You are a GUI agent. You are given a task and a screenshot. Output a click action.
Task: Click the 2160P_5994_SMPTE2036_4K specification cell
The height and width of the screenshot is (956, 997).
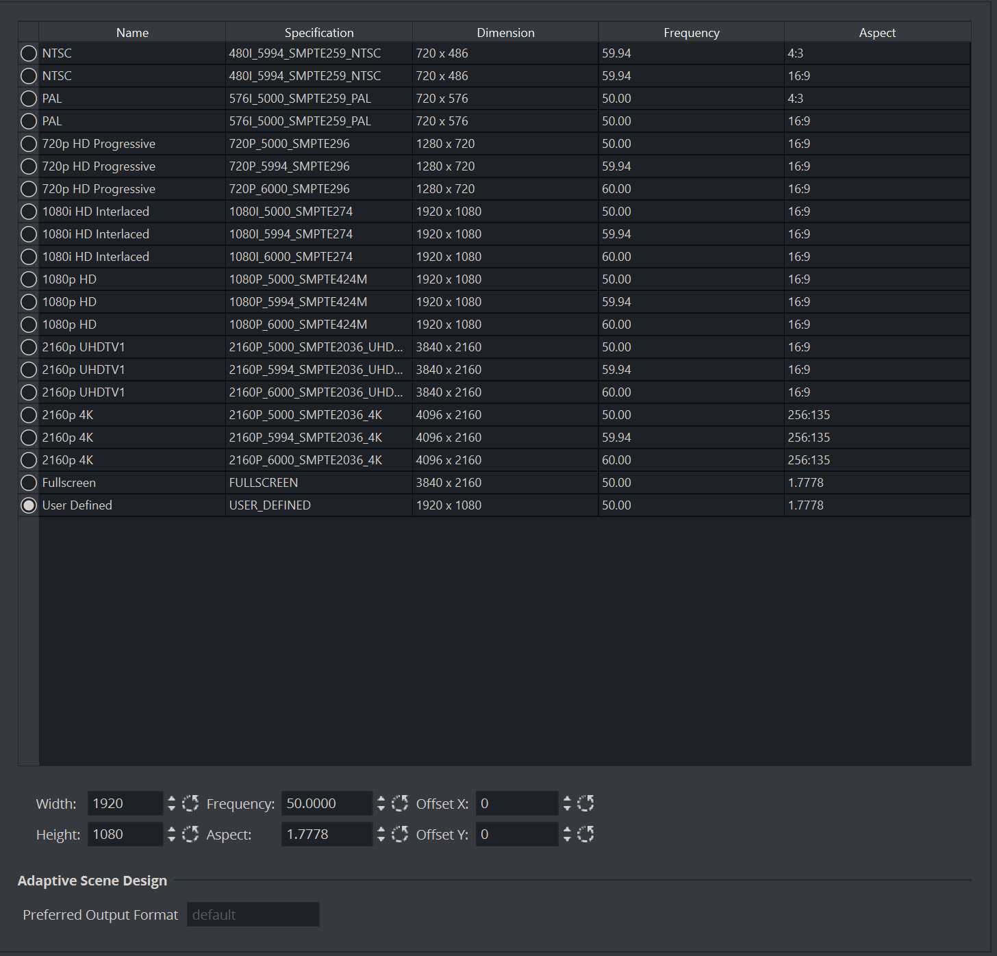(319, 438)
